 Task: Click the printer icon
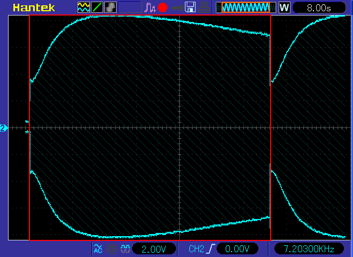[x=204, y=7]
